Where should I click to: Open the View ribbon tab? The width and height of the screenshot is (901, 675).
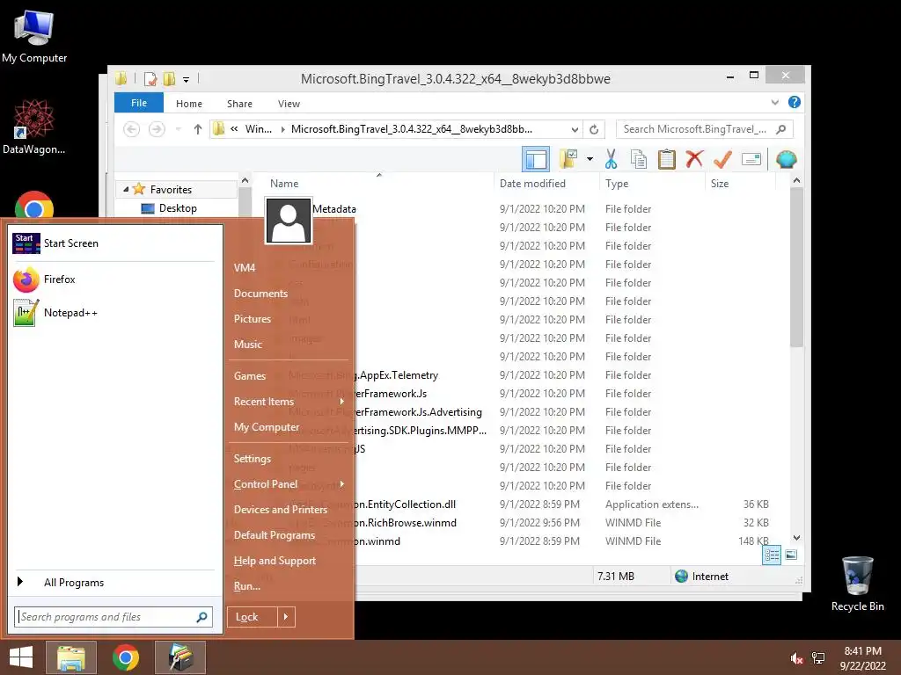289,104
